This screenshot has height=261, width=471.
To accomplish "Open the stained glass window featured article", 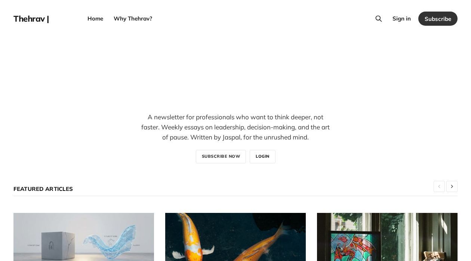I will pyautogui.click(x=387, y=237).
